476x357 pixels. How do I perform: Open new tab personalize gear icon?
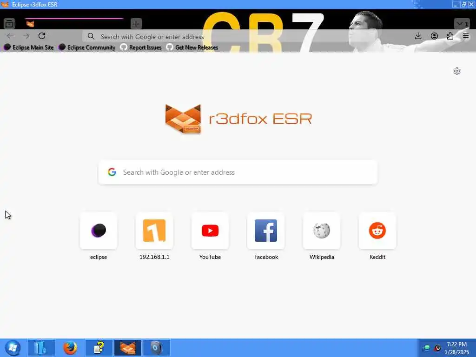click(457, 71)
